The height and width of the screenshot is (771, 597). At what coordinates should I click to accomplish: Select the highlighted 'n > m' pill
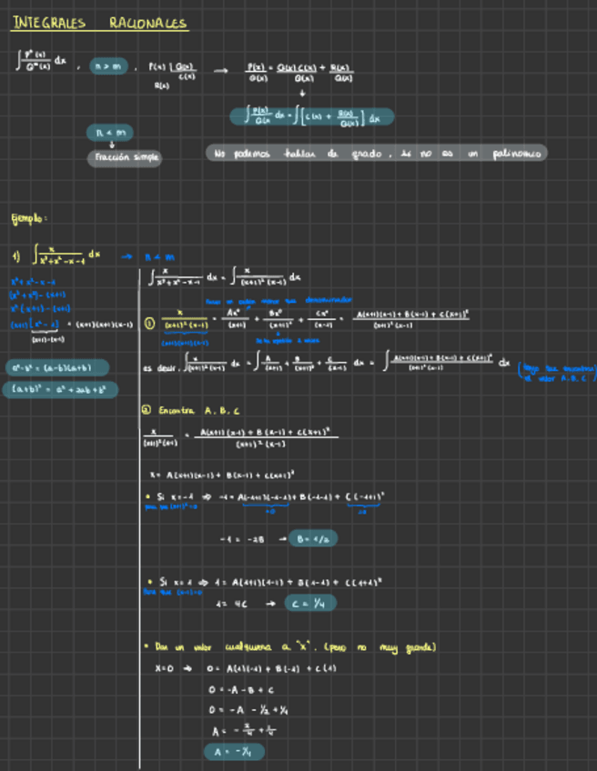[x=108, y=65]
